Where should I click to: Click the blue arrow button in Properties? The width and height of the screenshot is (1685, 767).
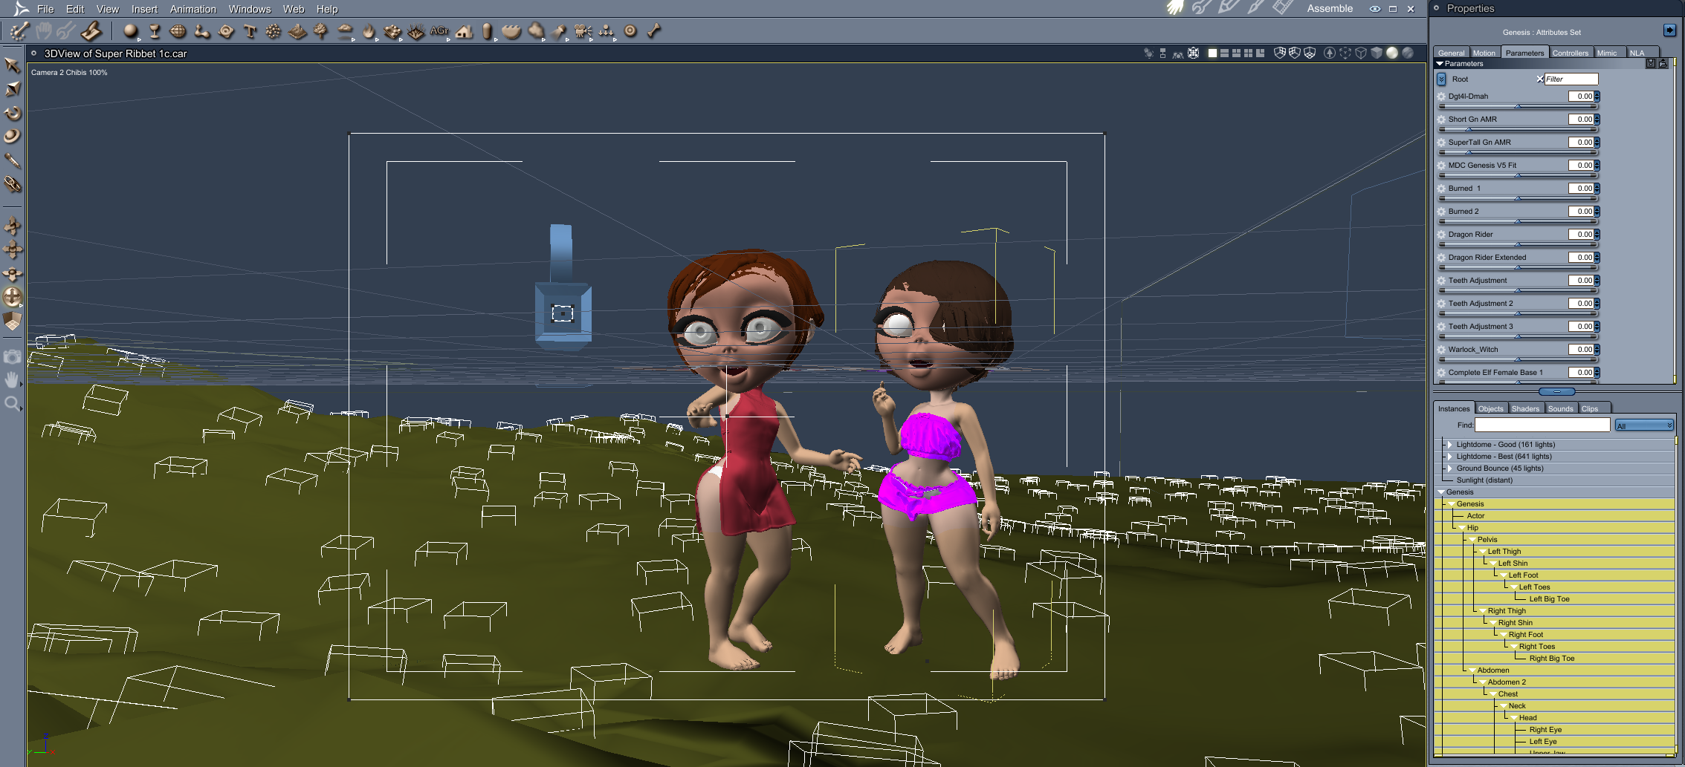[x=1670, y=30]
